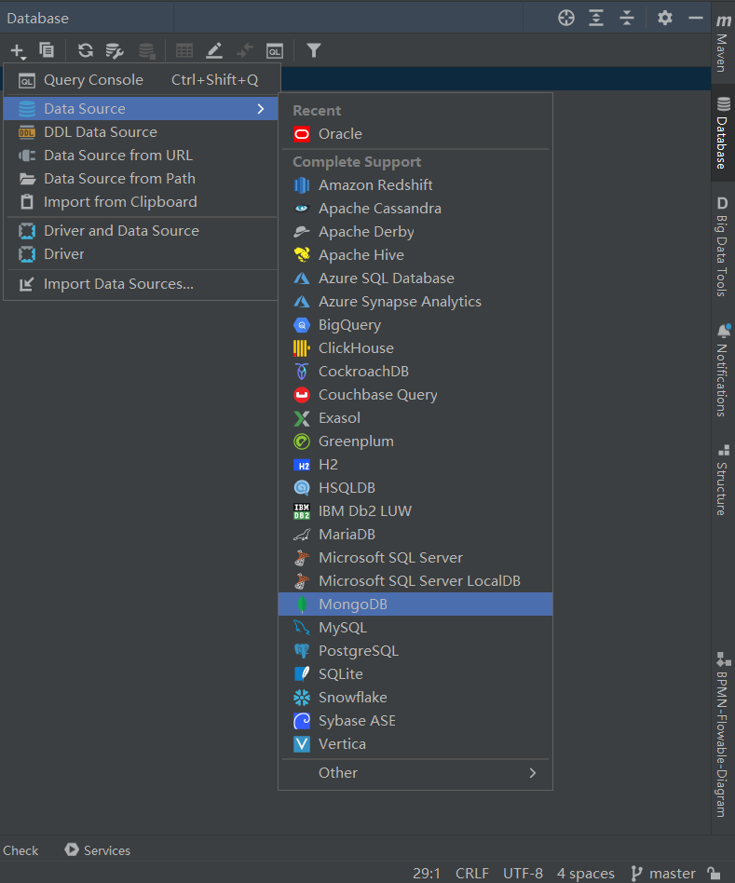Expand all nodes in Database panel
This screenshot has height=883, width=735.
(x=596, y=18)
